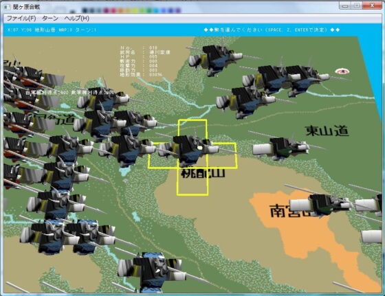Viewport: 385px width, 296px height.
Task: Click the pink eye marker on map
Action: click(342, 71)
